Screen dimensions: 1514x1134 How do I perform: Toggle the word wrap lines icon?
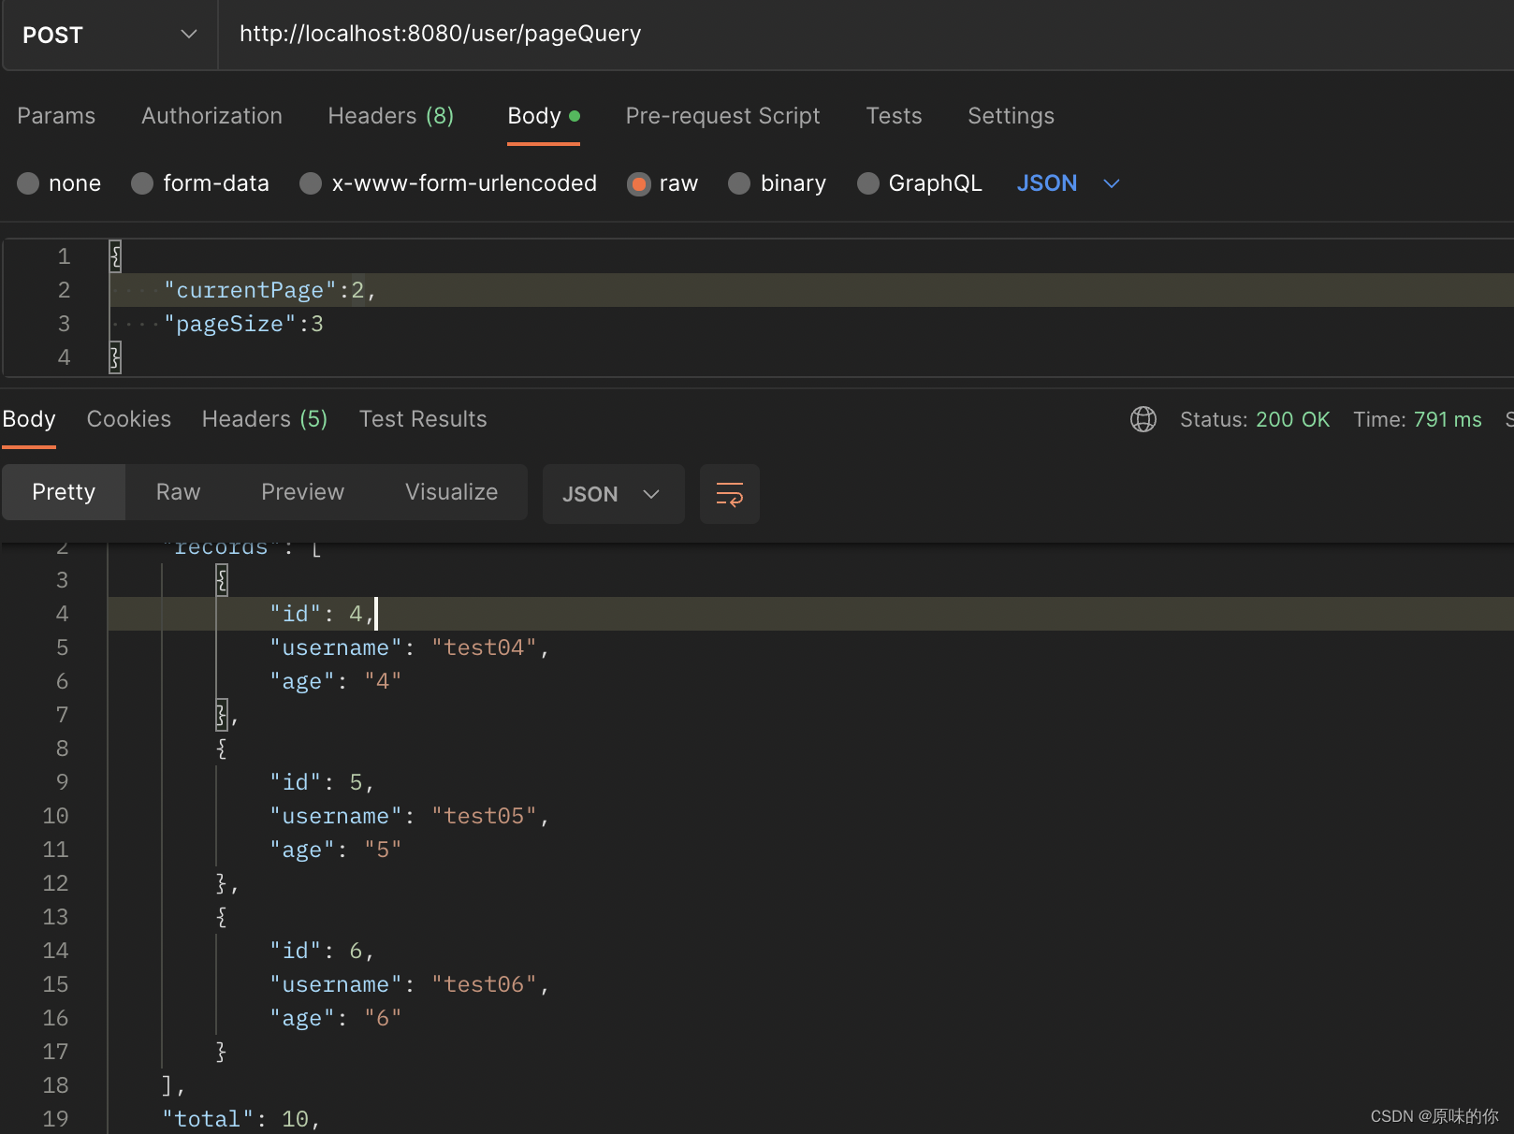(729, 494)
